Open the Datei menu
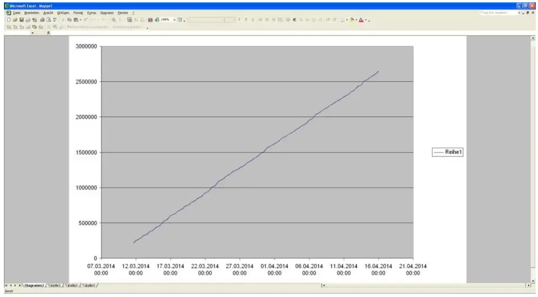 point(16,13)
